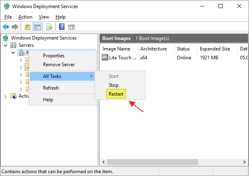Image resolution: width=249 pixels, height=176 pixels.
Task: Open the View menu in menu bar
Action: (x=44, y=17)
